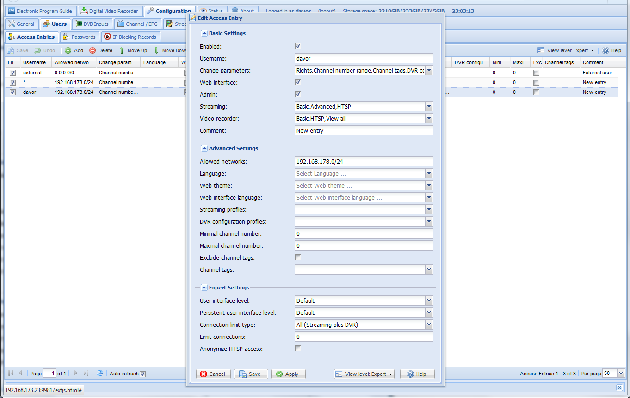Click the collapse panel icon at bottom right

click(620, 387)
